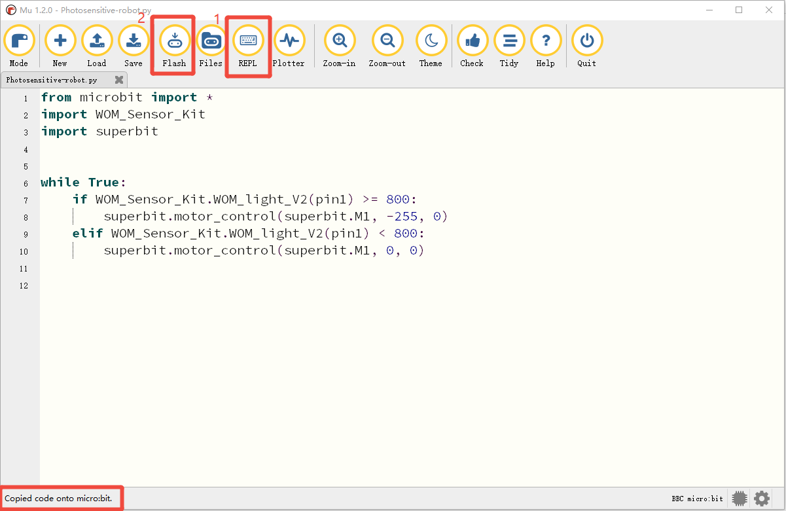Click the BBC micro:bit mode label
This screenshot has height=511, width=786.
(x=698, y=499)
